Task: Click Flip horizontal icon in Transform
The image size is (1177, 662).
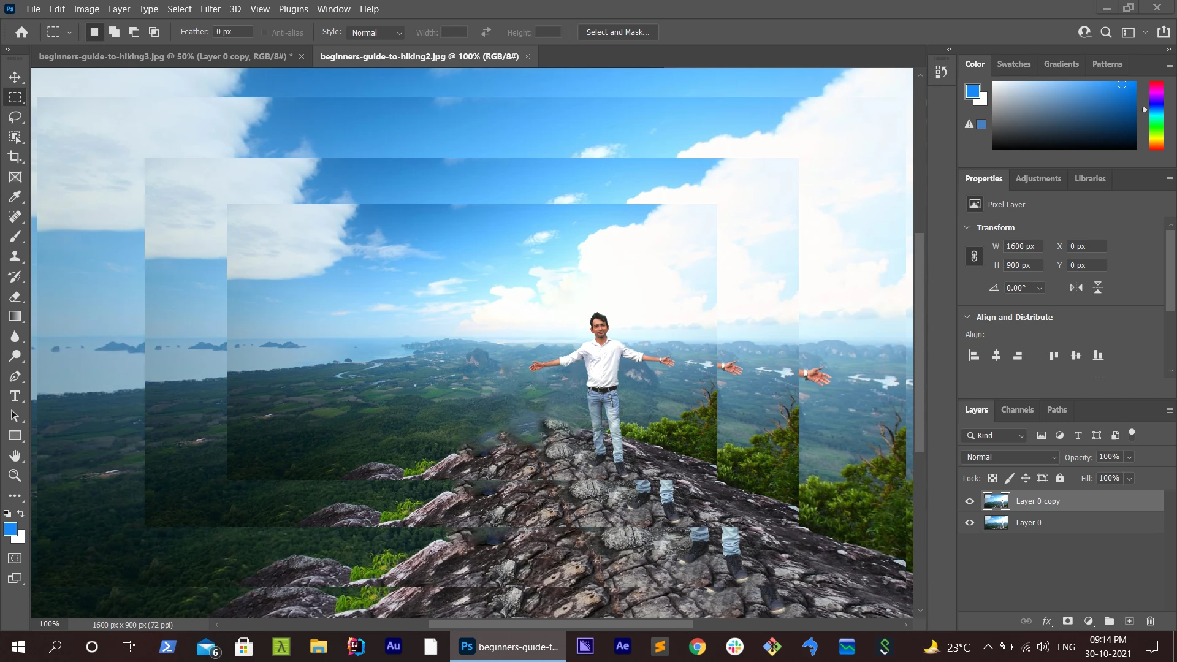Action: [x=1076, y=287]
